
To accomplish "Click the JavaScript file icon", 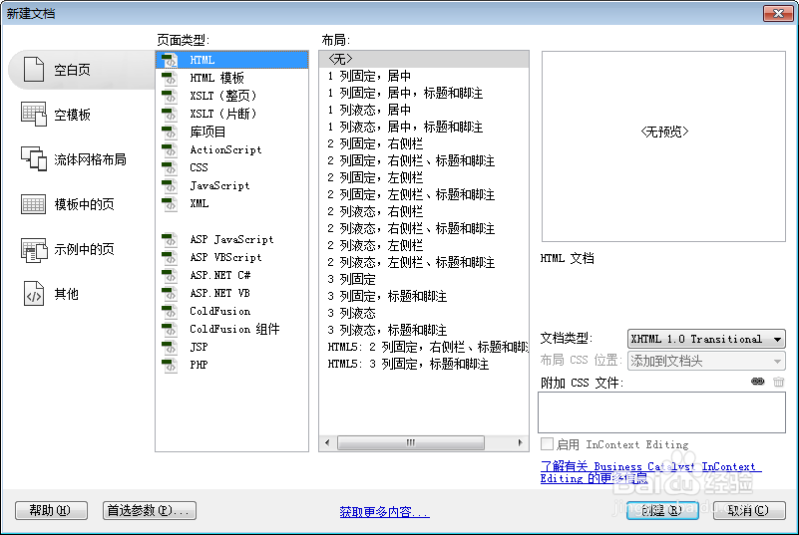I will point(170,185).
